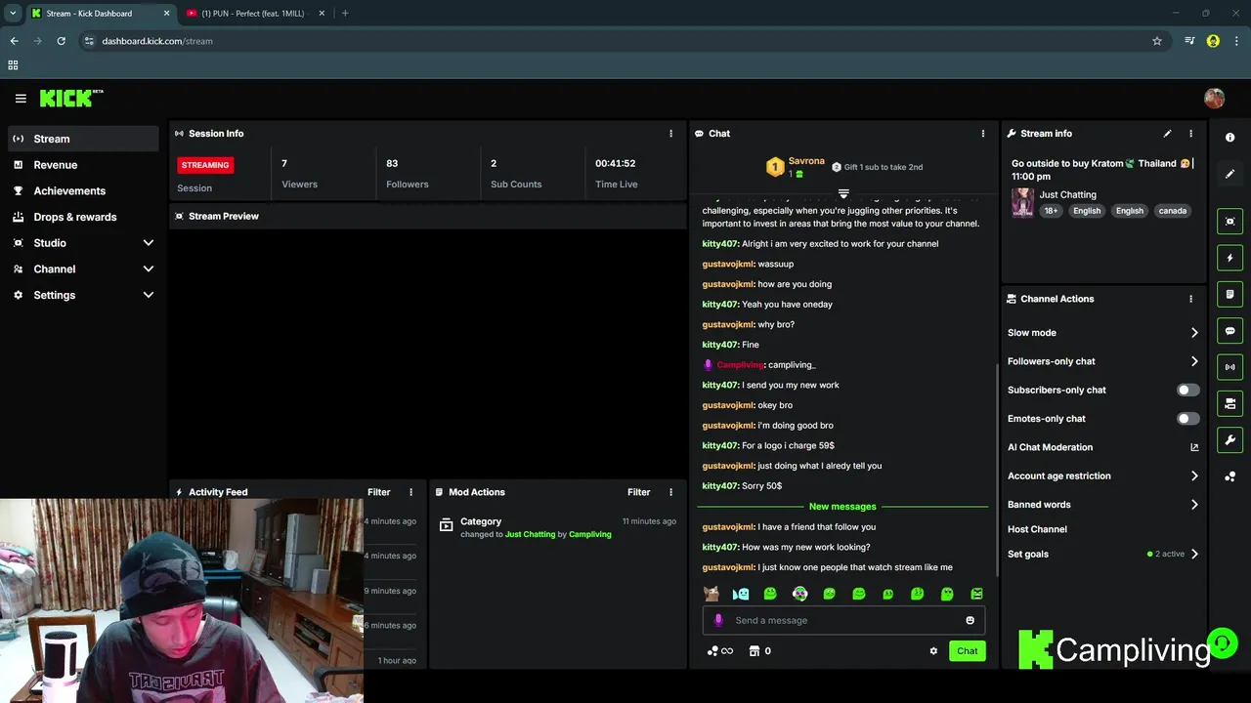Click the purple microphone badge in message box

coord(718,620)
